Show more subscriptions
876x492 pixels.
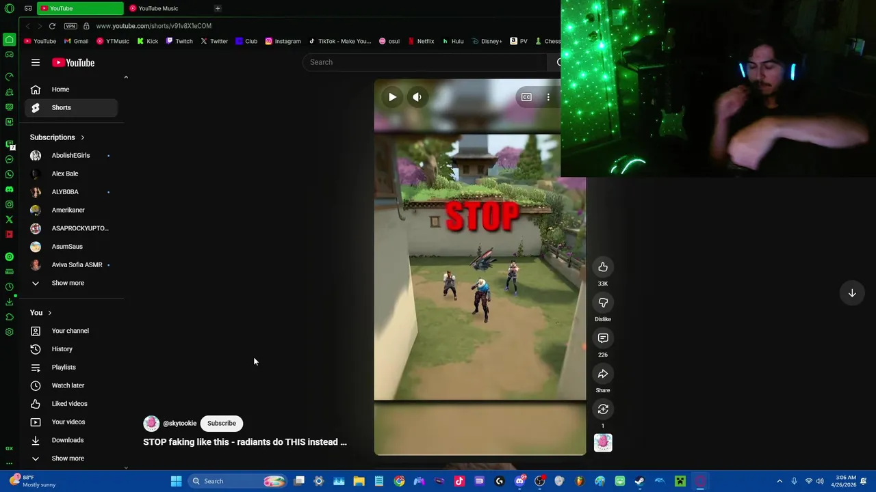coord(68,283)
